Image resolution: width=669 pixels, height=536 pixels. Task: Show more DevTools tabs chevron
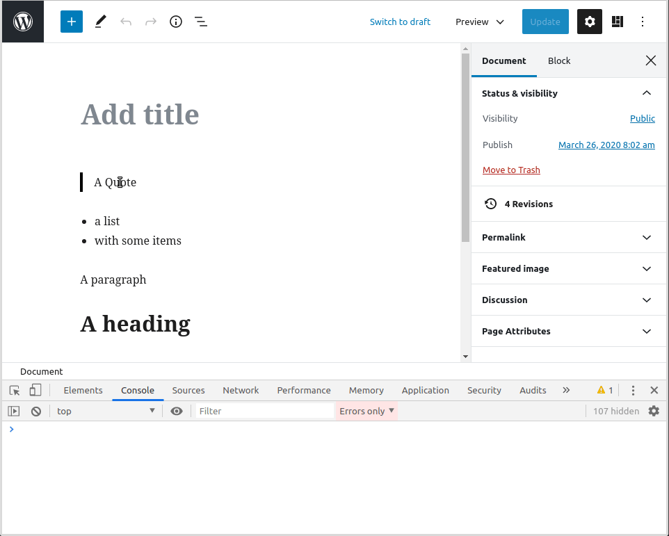(566, 390)
